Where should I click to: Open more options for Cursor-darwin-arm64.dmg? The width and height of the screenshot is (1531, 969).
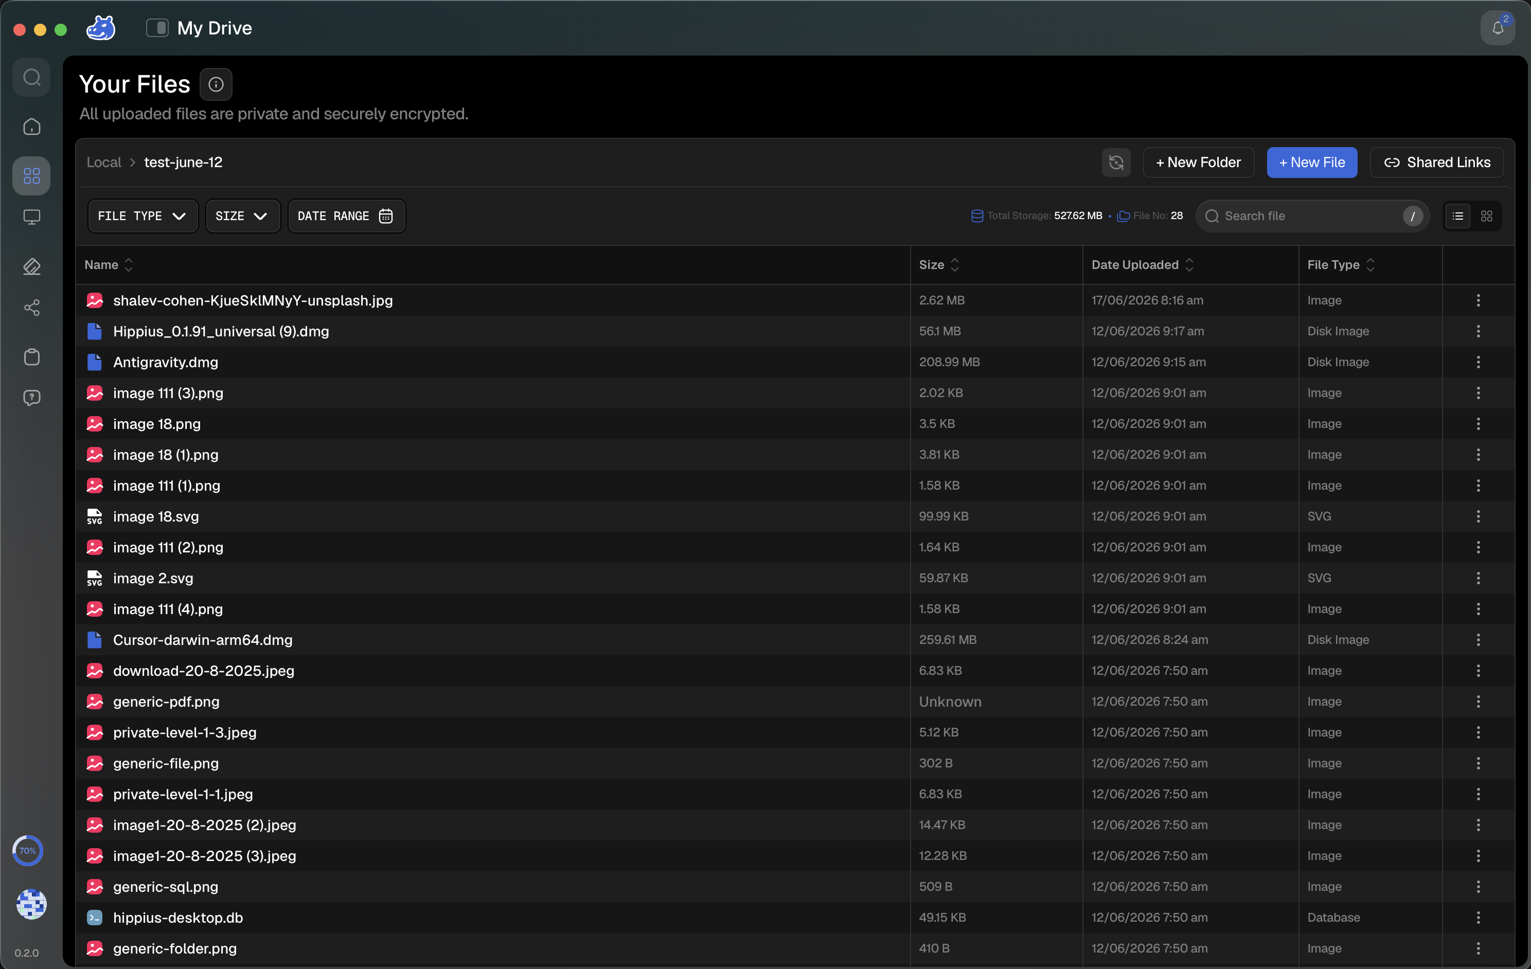(x=1478, y=640)
